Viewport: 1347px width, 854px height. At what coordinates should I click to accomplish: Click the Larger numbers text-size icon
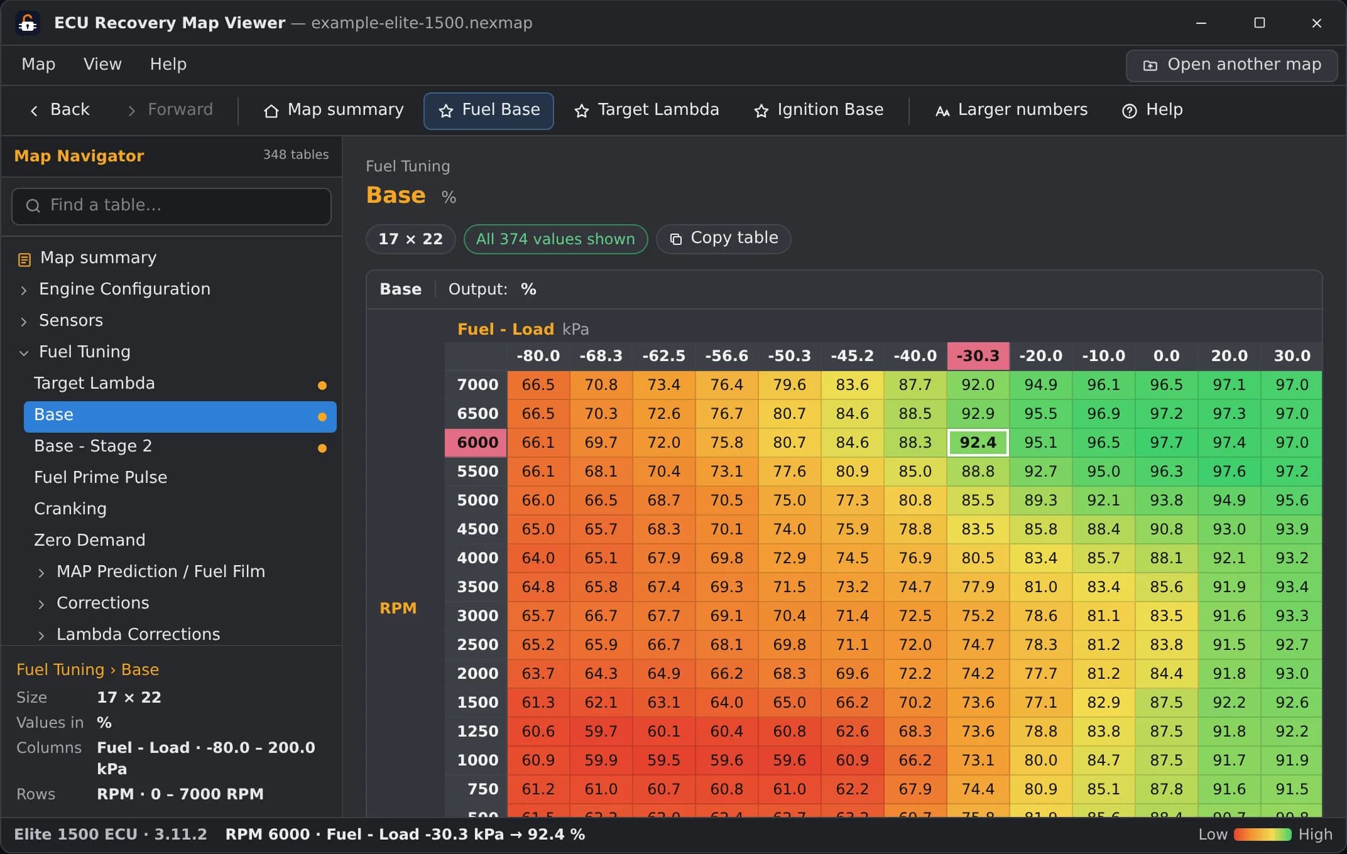942,111
